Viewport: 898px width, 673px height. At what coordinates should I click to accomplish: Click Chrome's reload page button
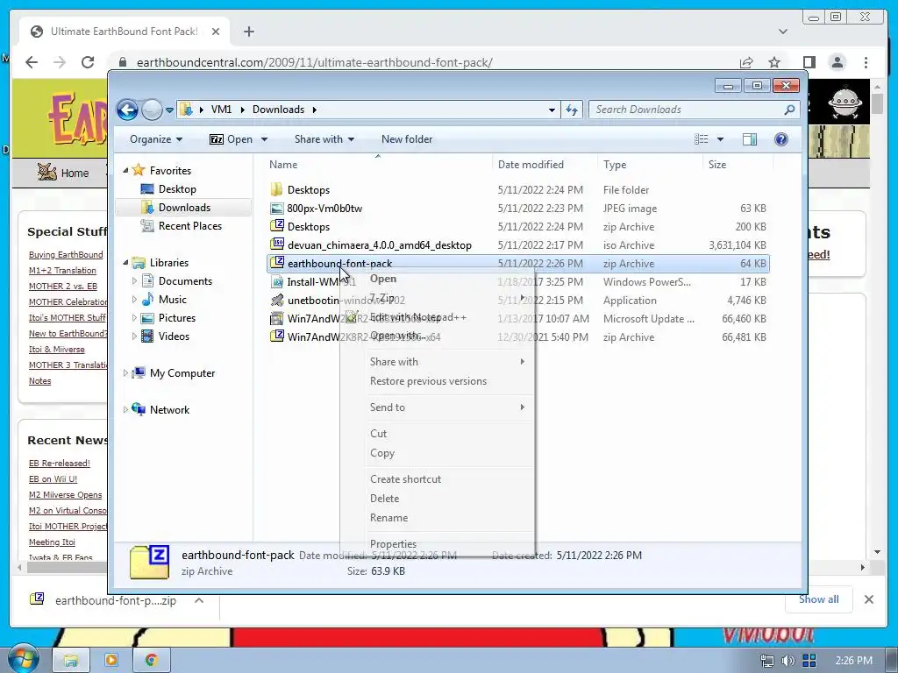(x=88, y=62)
